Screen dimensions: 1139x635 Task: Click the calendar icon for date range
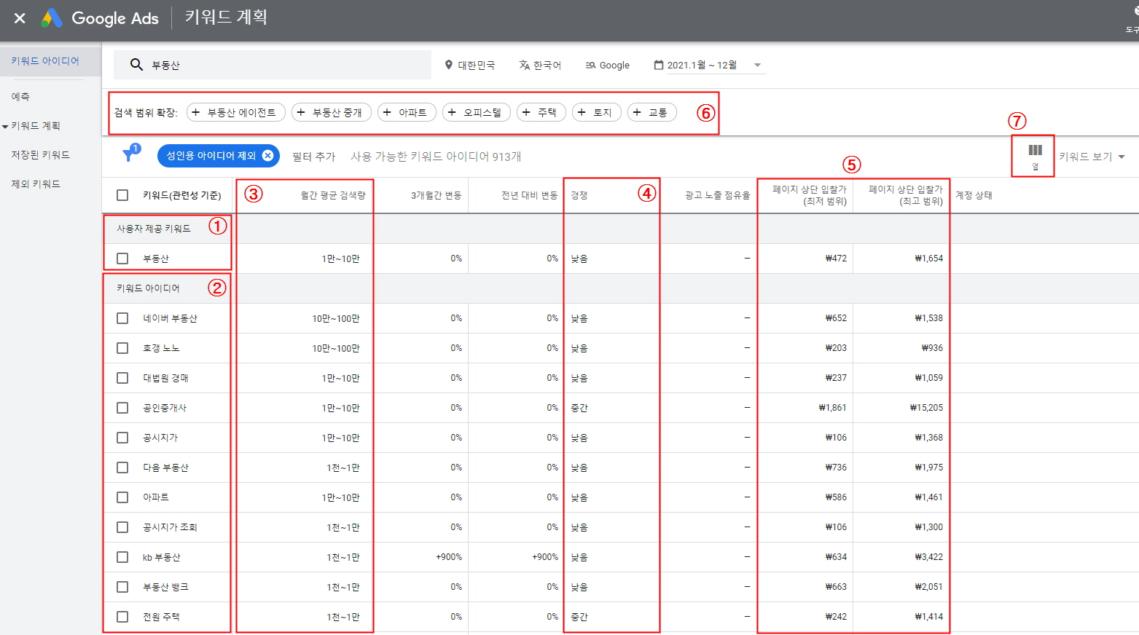click(659, 65)
